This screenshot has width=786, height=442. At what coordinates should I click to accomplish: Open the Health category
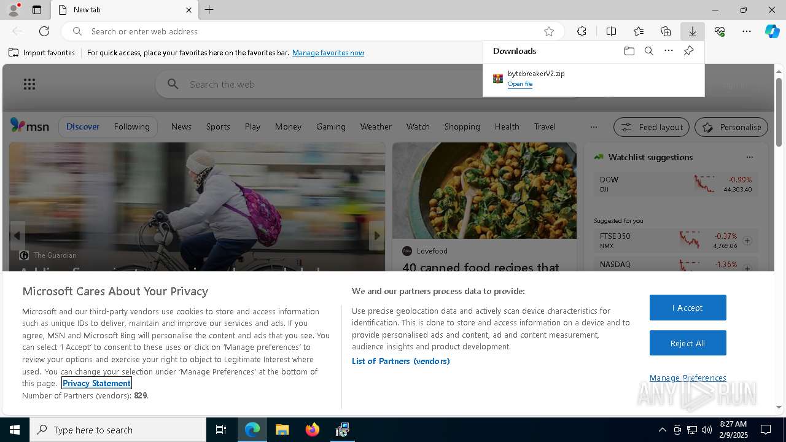(x=507, y=126)
